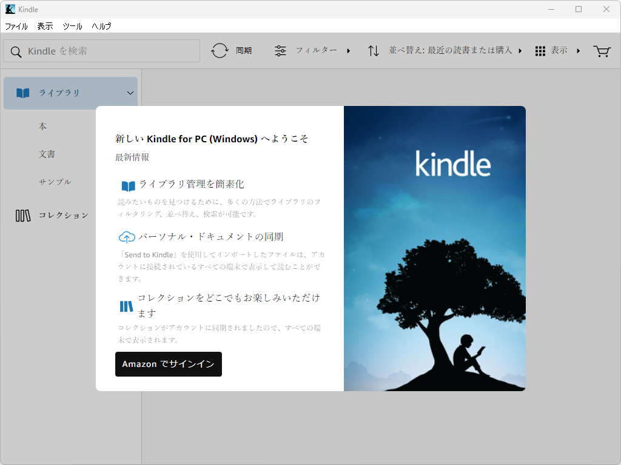
Task: Click the magnifier icon in the search bar
Action: click(x=15, y=51)
